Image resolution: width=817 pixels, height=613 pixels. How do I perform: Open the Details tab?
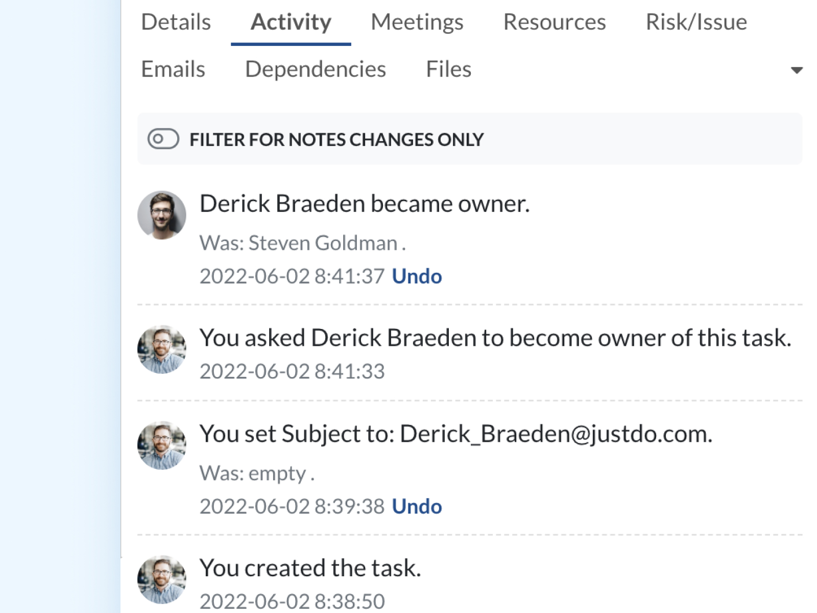pyautogui.click(x=176, y=22)
